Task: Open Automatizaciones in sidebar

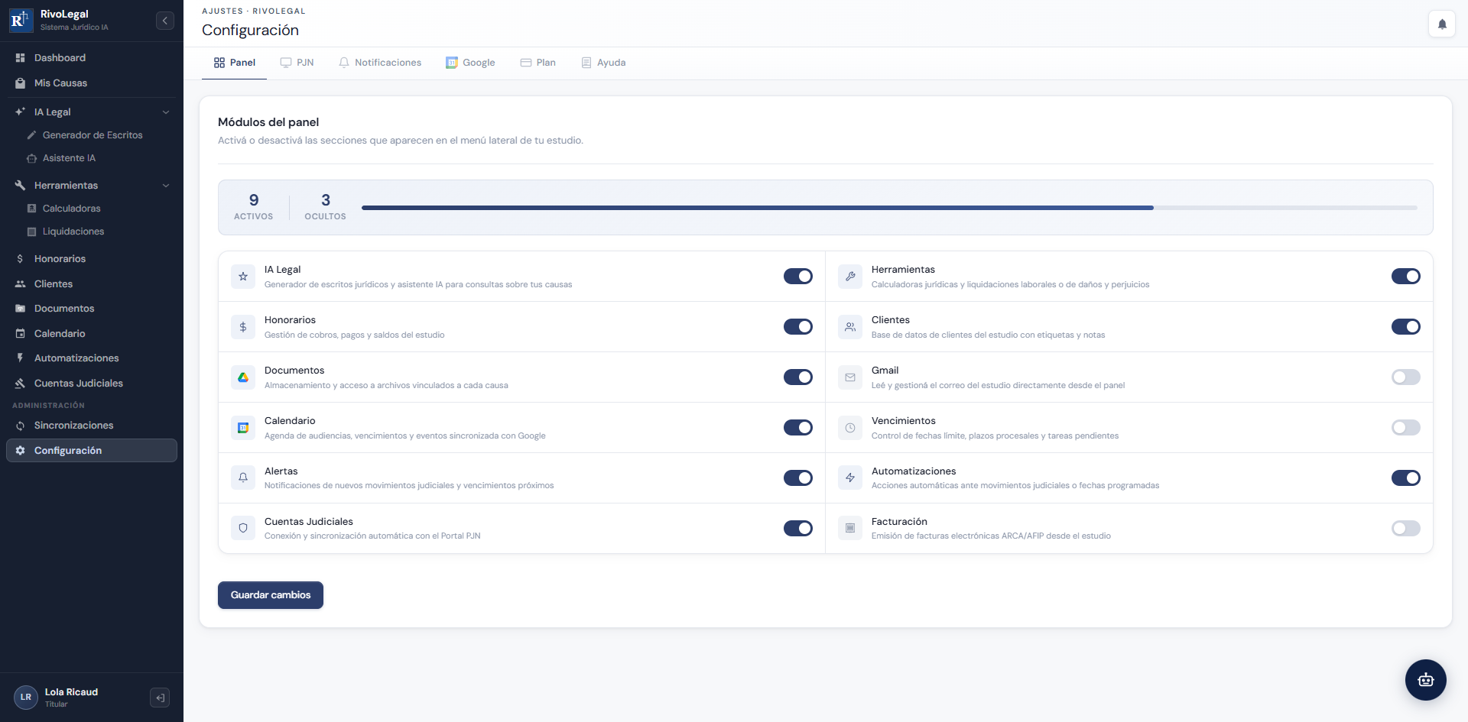Action: (76, 358)
